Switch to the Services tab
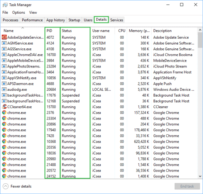The image size is (203, 194). (x=117, y=20)
